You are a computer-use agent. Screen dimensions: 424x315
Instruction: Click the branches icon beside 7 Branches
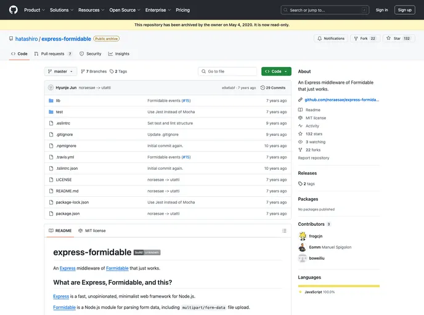(83, 71)
